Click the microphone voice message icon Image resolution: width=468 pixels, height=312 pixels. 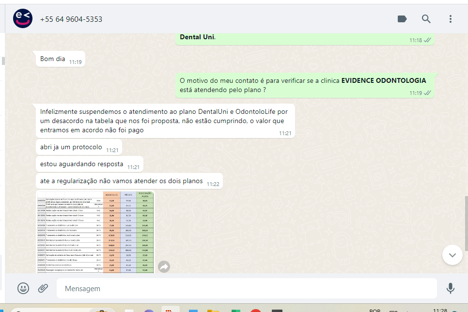point(451,288)
